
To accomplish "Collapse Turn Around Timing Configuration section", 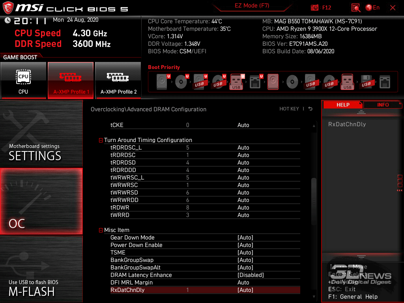I will tap(101, 140).
